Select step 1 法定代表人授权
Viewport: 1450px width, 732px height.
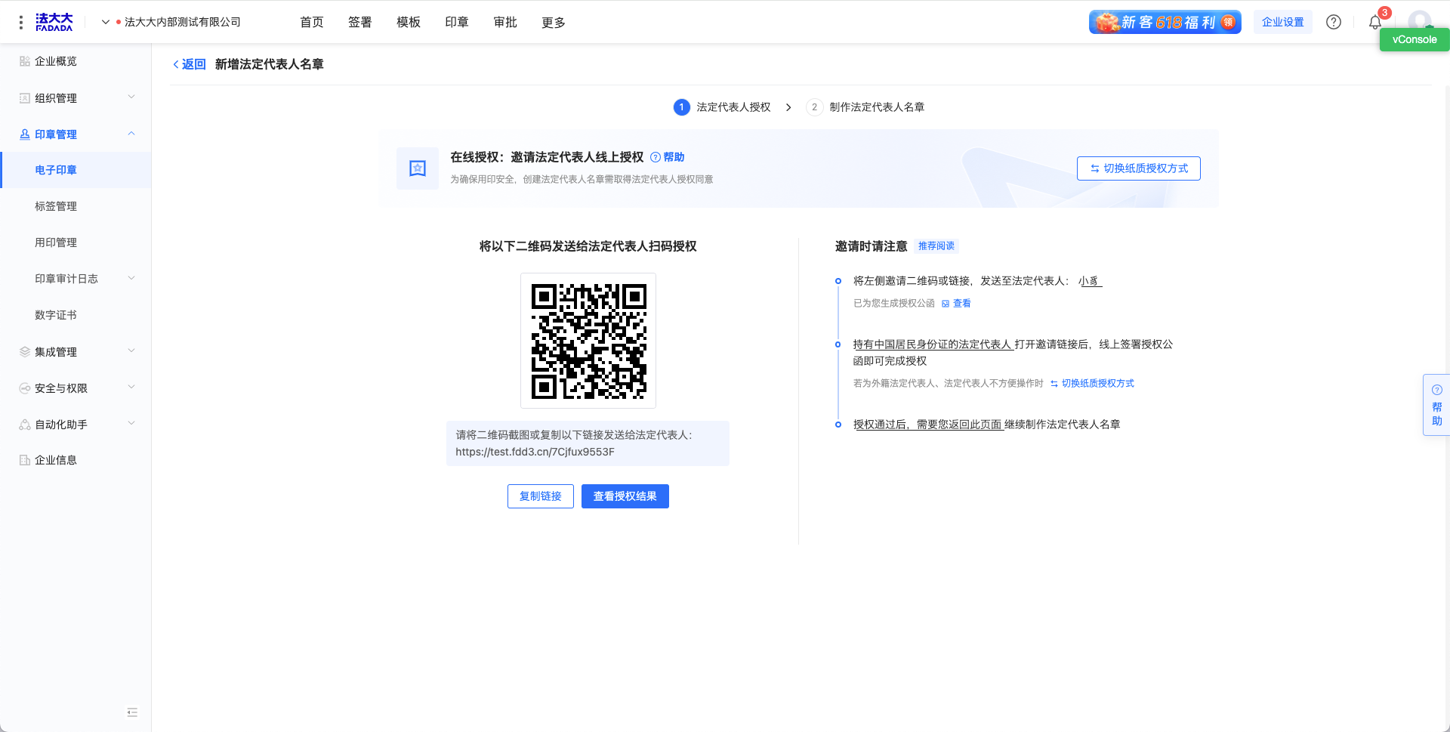[722, 107]
